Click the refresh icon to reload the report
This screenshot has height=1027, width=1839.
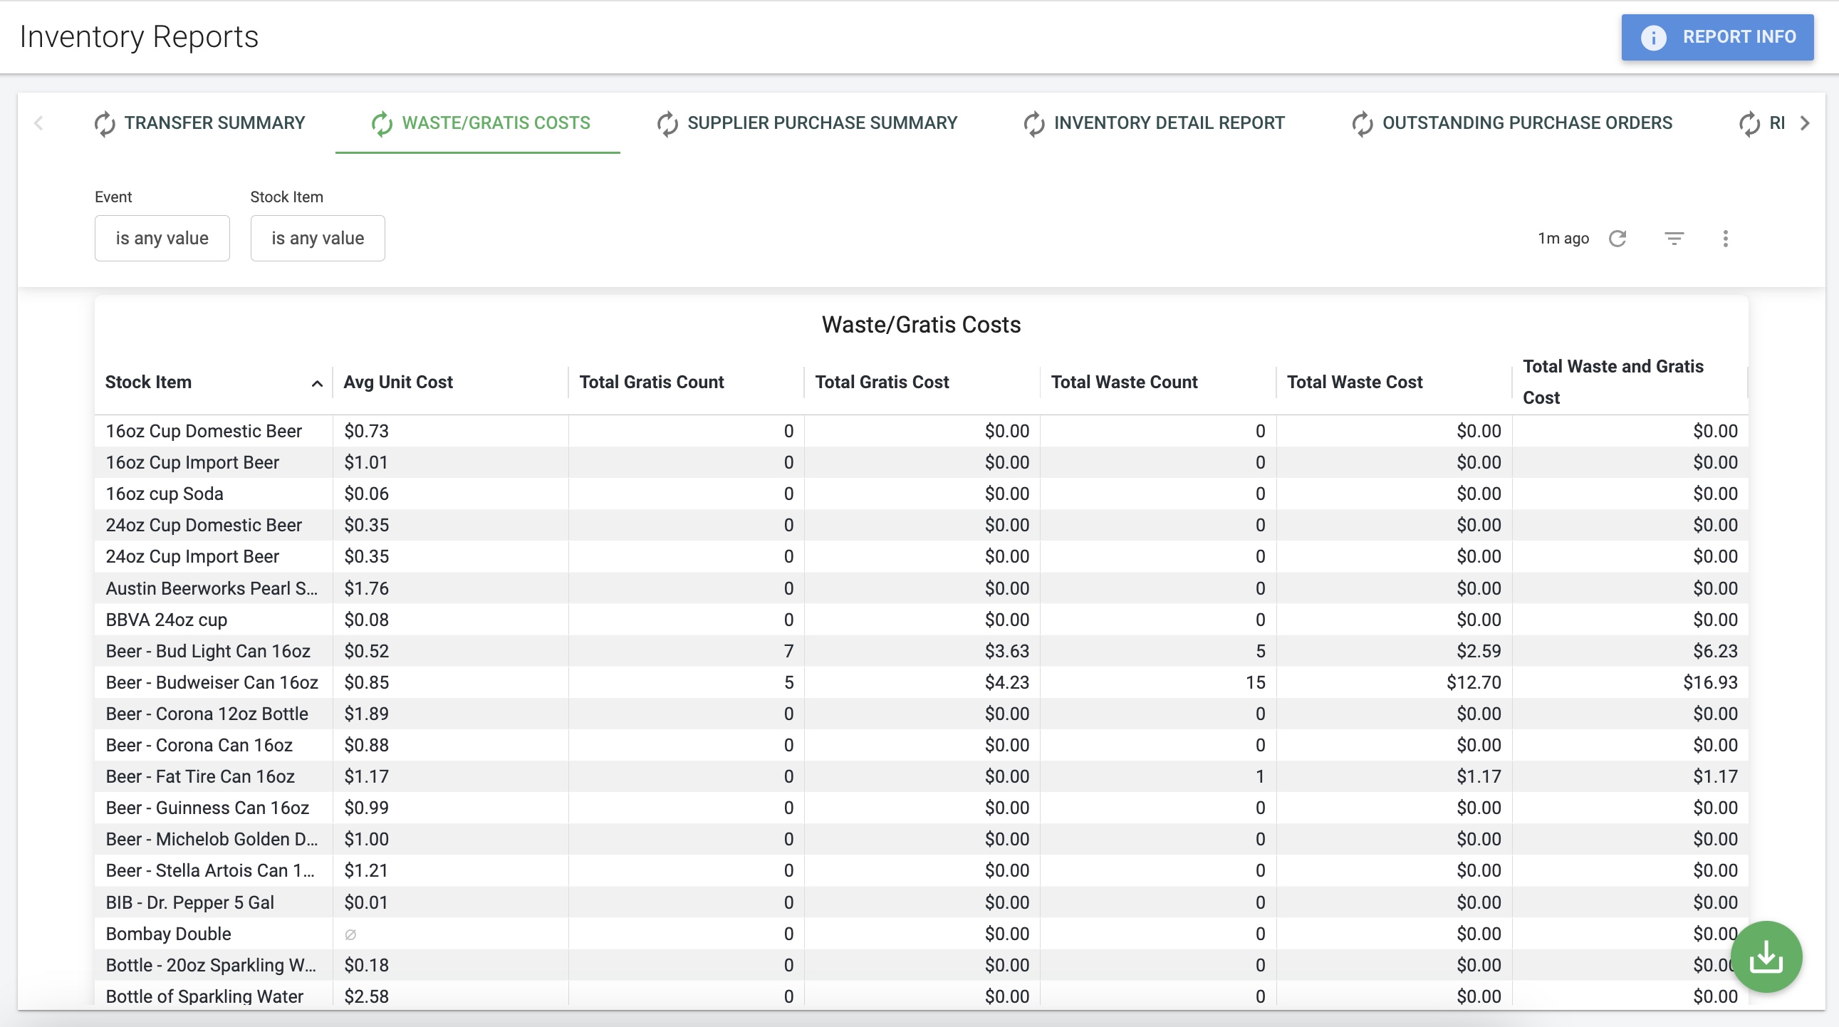click(1618, 239)
